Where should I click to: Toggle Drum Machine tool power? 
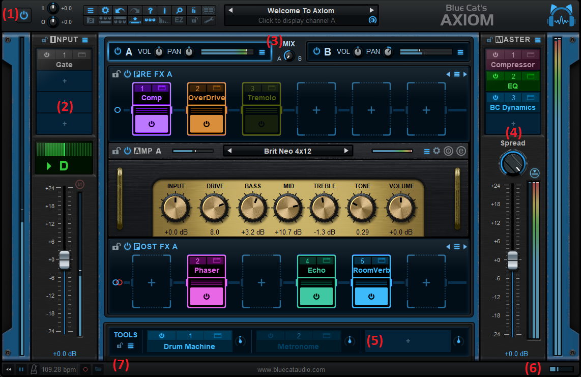coord(162,335)
